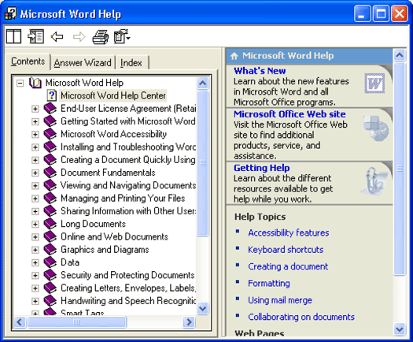
Task: Collapse the Microsoft Word Help root node
Action: tap(20, 83)
